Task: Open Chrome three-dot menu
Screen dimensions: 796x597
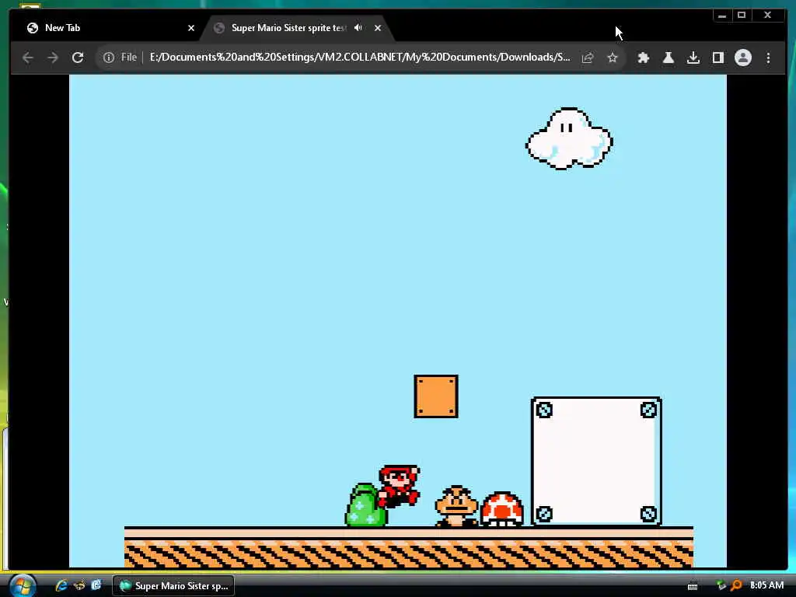Action: [x=768, y=58]
